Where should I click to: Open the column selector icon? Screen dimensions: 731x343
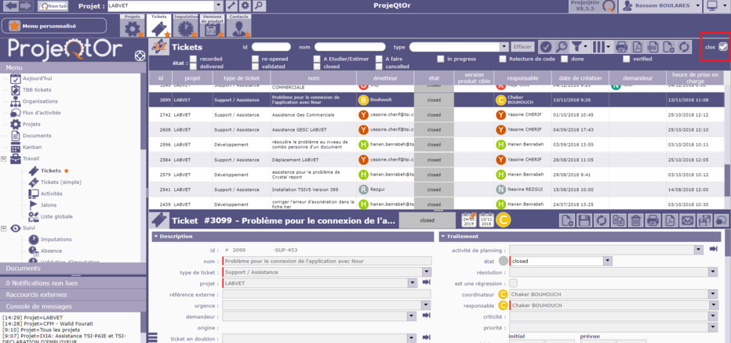click(x=602, y=47)
